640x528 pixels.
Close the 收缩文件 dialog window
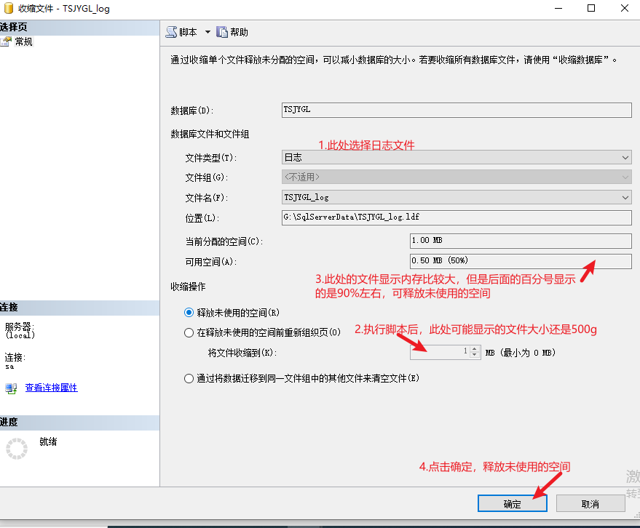[x=625, y=8]
